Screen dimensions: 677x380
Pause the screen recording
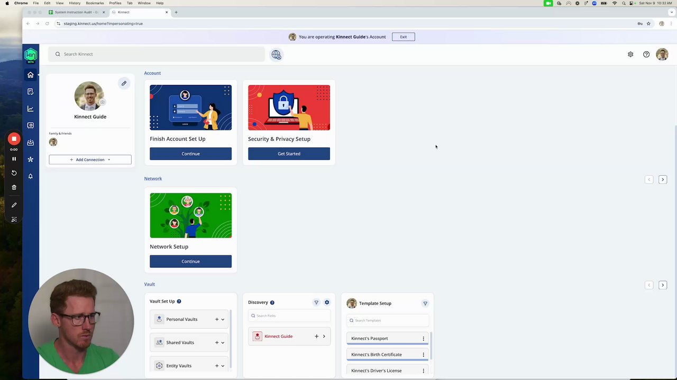tap(14, 159)
